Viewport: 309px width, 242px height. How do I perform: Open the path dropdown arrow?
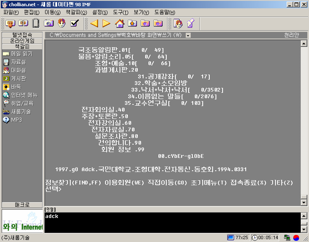[x=188, y=36]
